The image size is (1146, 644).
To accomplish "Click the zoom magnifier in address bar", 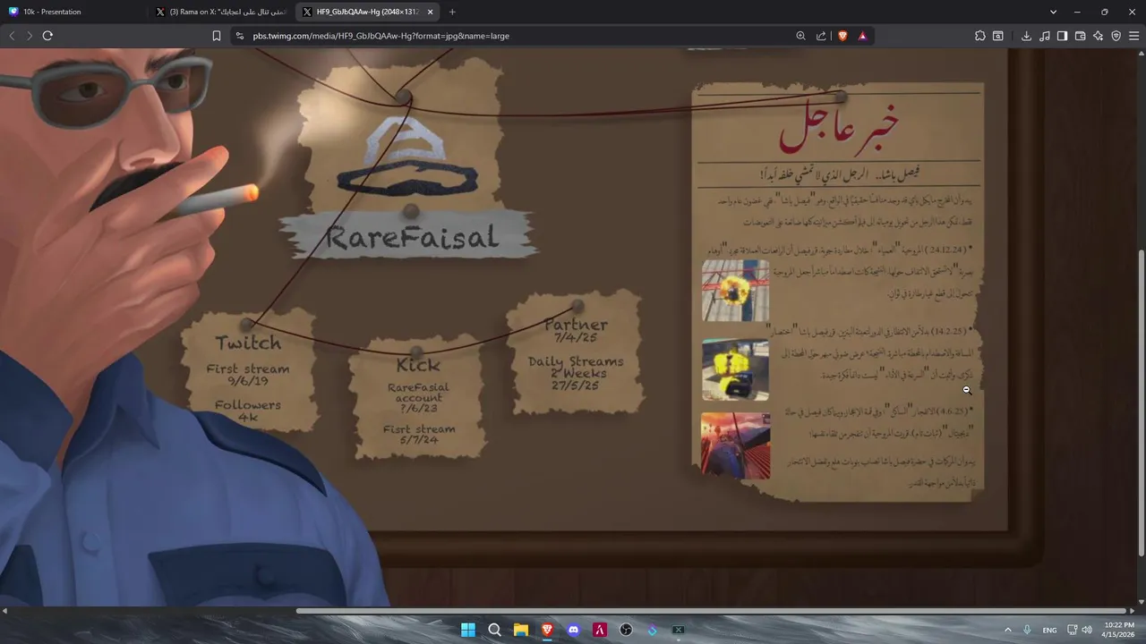I will (800, 36).
